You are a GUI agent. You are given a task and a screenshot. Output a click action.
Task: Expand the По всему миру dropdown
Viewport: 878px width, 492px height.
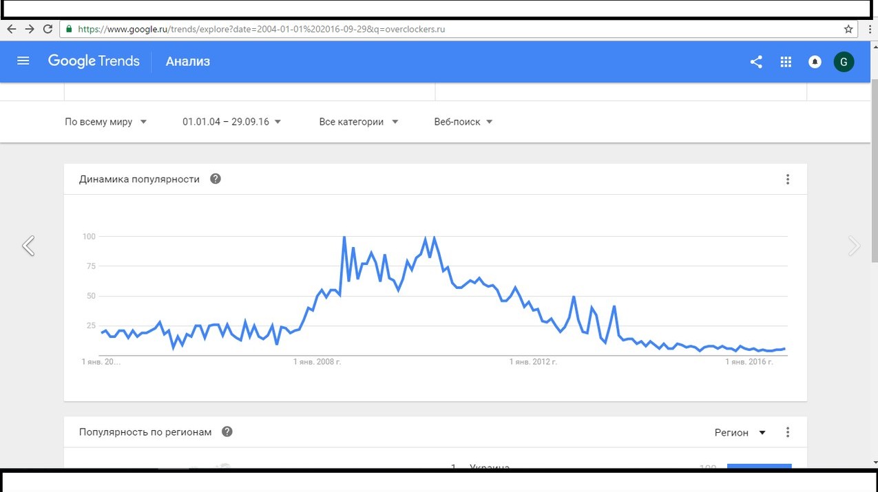coord(106,122)
